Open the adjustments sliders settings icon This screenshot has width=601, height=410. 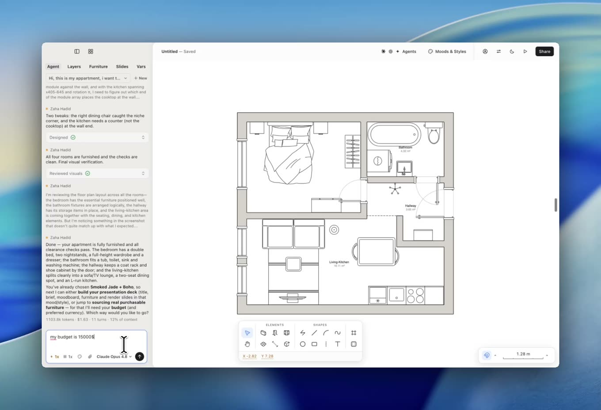(x=498, y=51)
